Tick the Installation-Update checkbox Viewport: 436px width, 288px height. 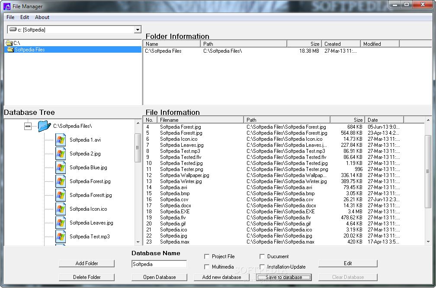(x=262, y=267)
